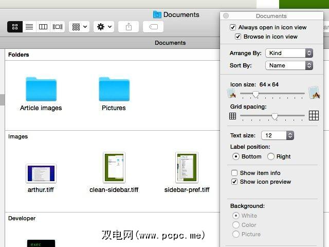Click the Documents folder icon in title bar
The height and width of the screenshot is (247, 329).
(x=157, y=15)
